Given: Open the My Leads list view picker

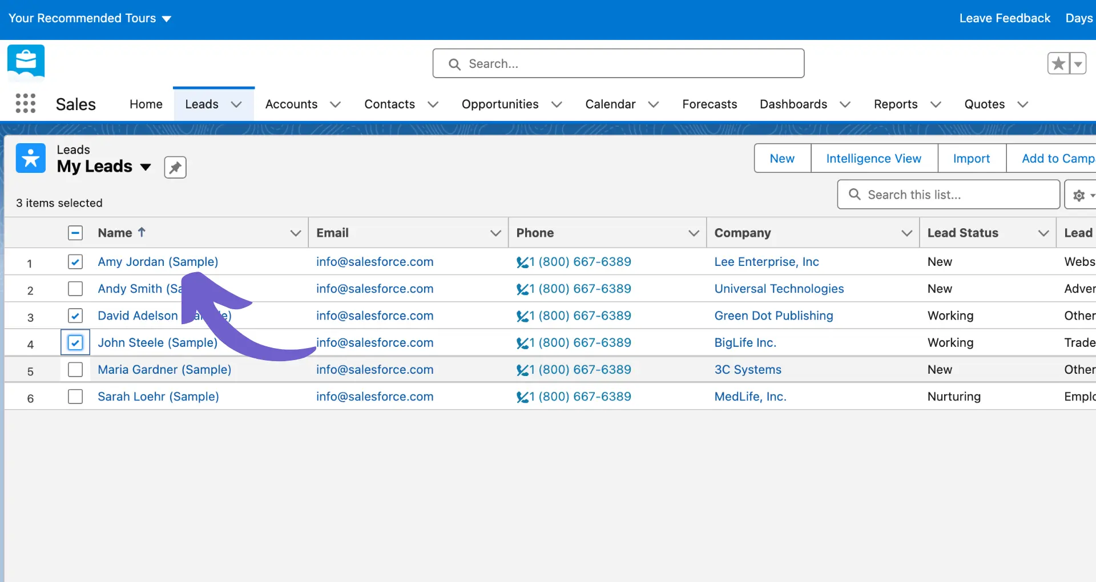Looking at the screenshot, I should [146, 167].
